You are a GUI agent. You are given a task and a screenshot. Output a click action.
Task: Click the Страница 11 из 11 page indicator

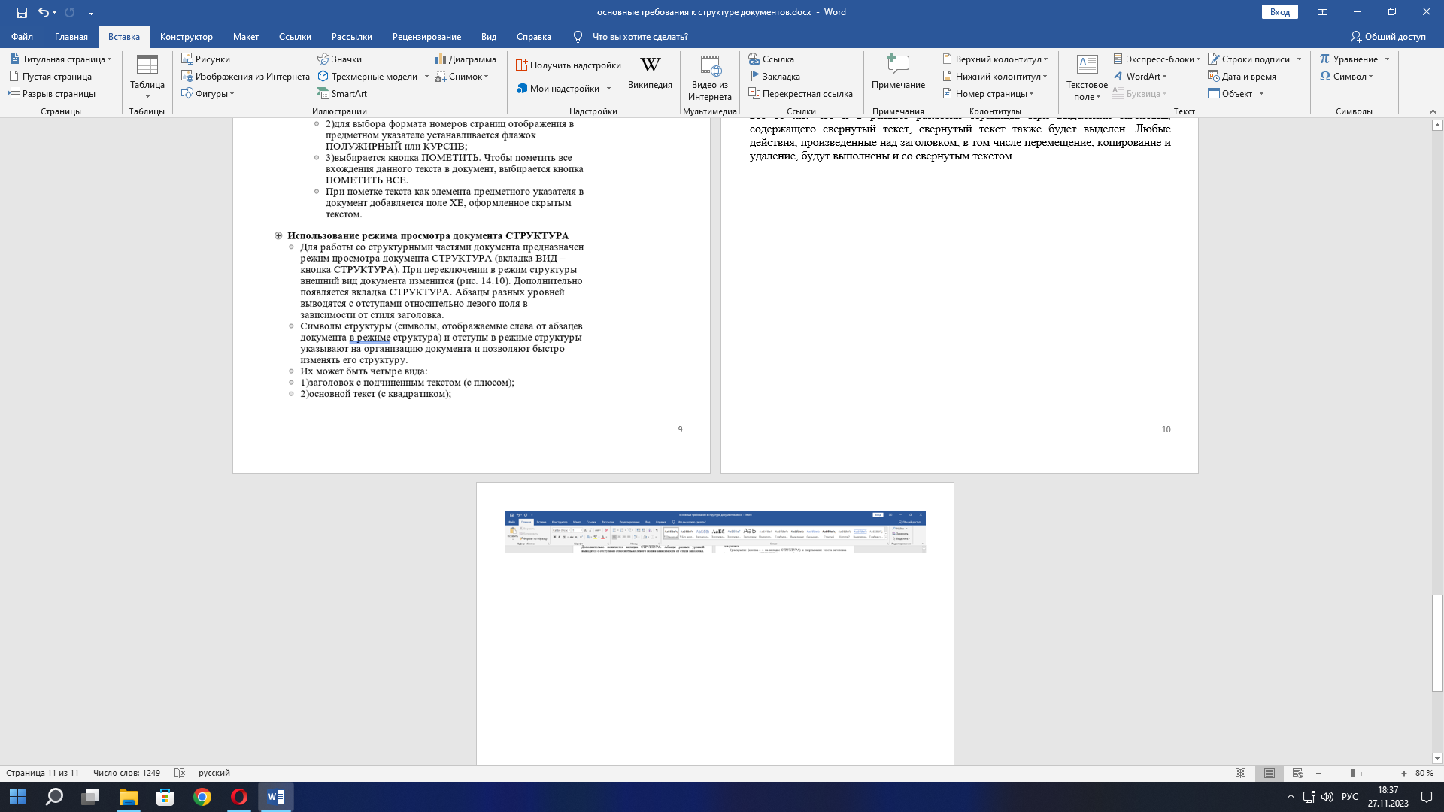pos(43,773)
